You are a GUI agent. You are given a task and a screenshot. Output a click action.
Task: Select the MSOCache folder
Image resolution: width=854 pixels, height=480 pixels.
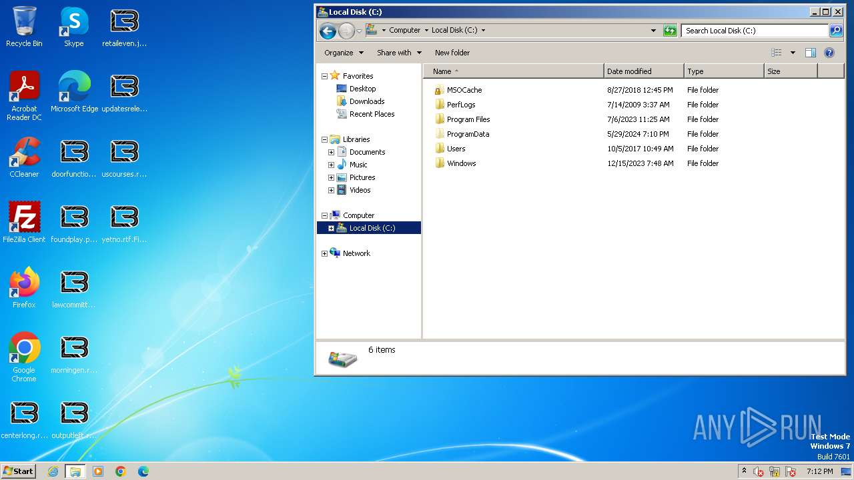coord(464,90)
